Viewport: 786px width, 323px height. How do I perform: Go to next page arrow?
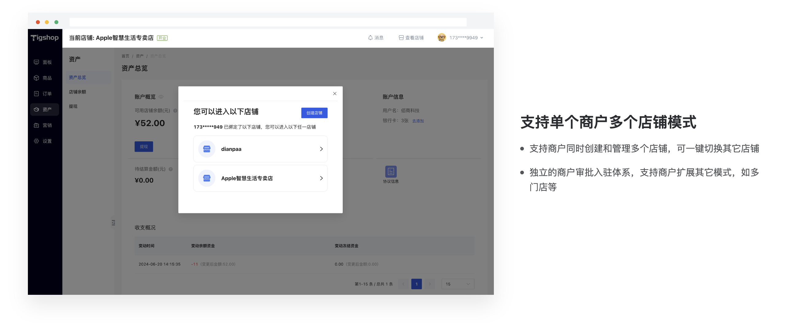(x=430, y=284)
